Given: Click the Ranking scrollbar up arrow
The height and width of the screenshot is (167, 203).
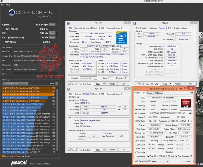Looking at the screenshot, I should [x=57, y=88].
